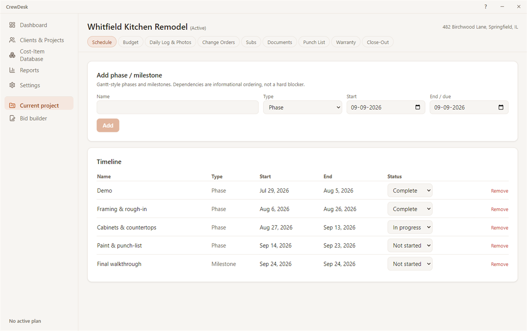Click the Cost-Item Database cubes icon

12,55
